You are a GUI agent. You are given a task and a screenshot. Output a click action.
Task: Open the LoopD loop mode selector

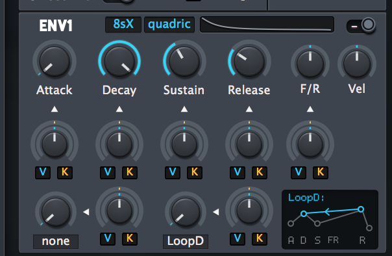click(186, 241)
